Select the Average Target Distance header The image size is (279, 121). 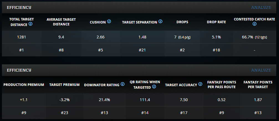[61, 22]
